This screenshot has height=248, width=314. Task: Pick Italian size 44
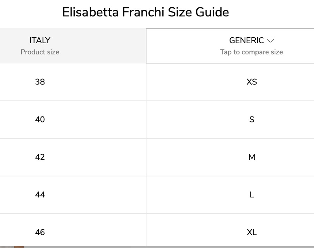(40, 195)
